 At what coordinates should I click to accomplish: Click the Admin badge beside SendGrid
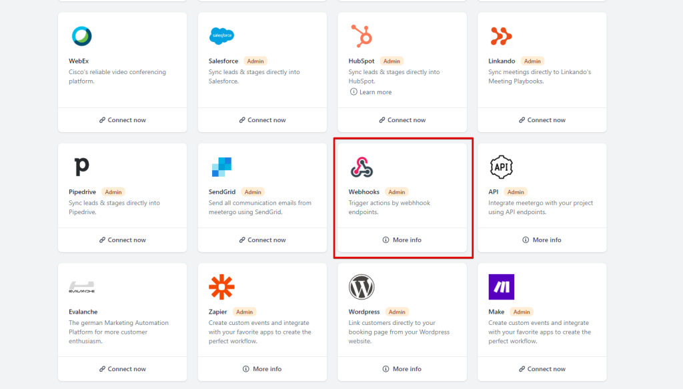[251, 192]
